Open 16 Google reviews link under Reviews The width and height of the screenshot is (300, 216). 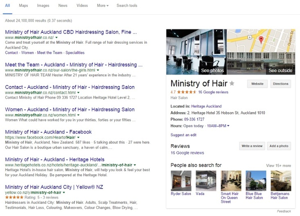pos(187,153)
